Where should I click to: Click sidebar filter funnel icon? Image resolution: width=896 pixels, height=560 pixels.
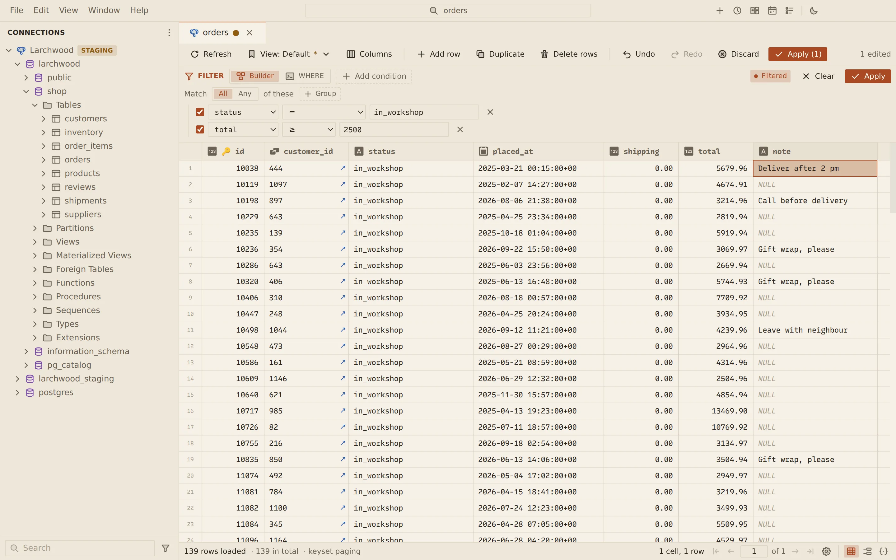click(166, 548)
